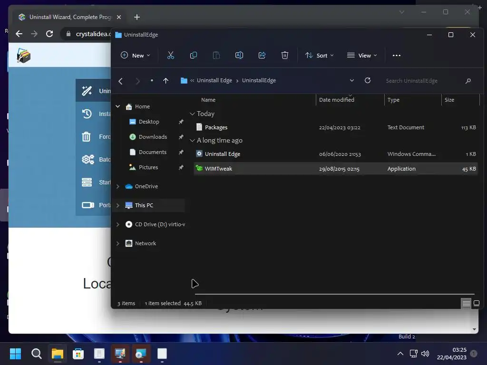This screenshot has height=365, width=487.
Task: Click the Uninstall Tool logo on webpage
Action: click(x=24, y=56)
